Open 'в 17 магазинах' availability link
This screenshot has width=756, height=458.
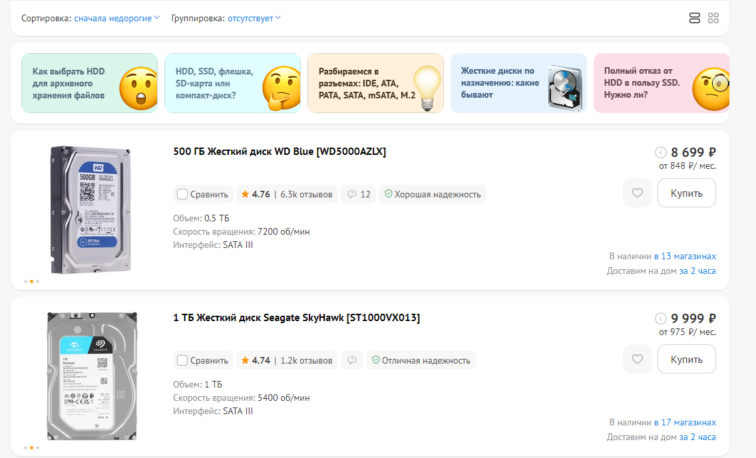coord(685,422)
